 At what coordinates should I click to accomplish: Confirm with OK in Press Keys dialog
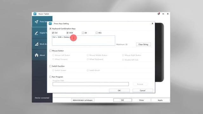coord(119,91)
